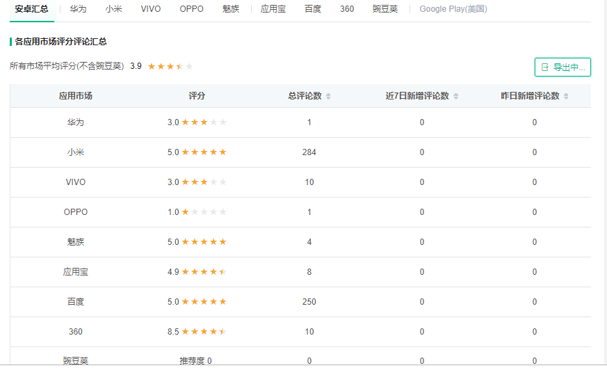The height and width of the screenshot is (368, 607).
Task: Click the 百度 total comments value 250
Action: pos(309,302)
